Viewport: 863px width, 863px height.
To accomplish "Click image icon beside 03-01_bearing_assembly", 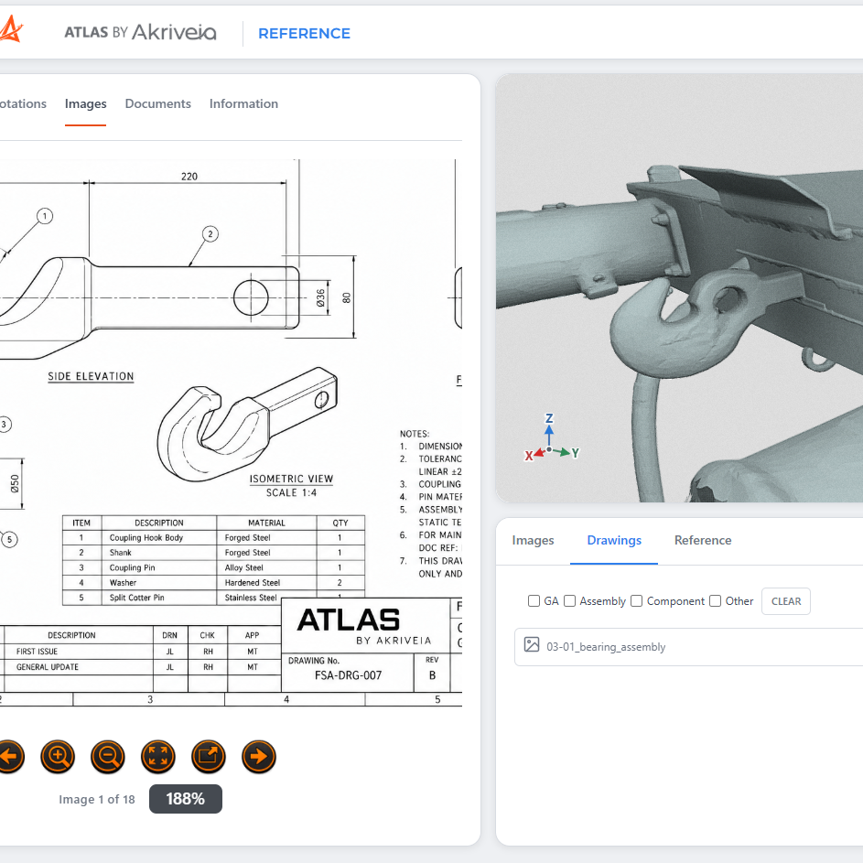I will (x=532, y=644).
